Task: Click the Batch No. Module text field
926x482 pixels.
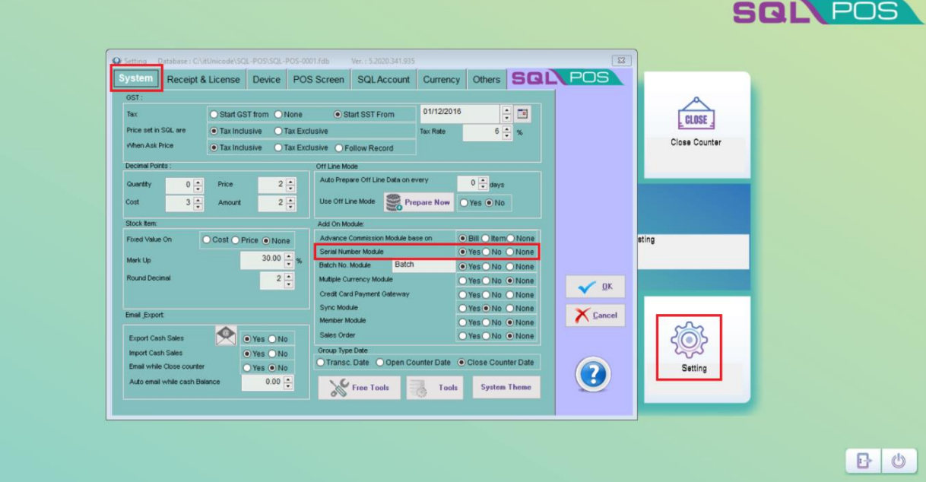Action: tap(423, 265)
